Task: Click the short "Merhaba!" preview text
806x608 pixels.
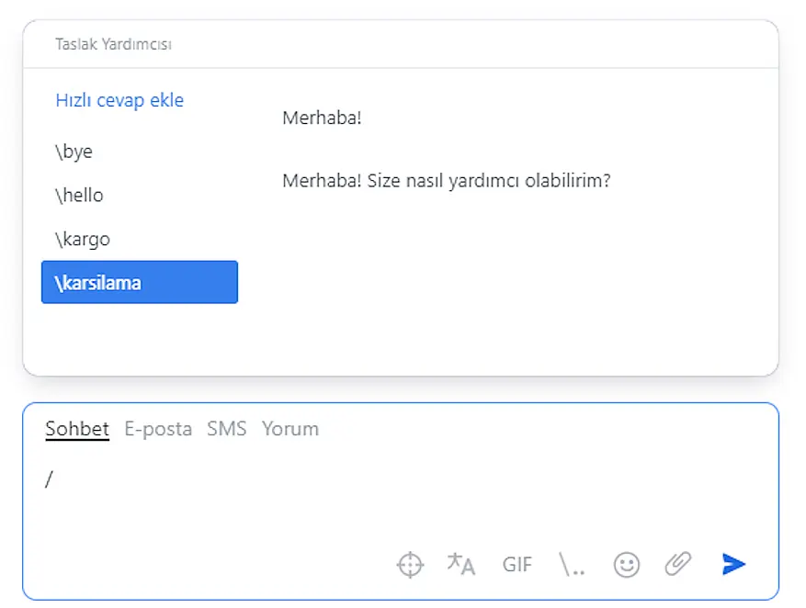Action: [323, 118]
